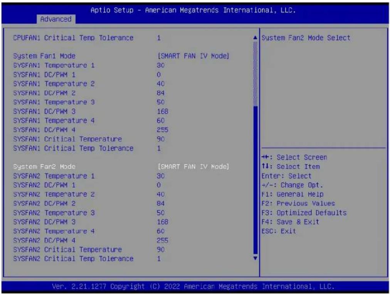
Task: Edit SYSFAN2 Temperature 1 value 30
Action: point(161,176)
